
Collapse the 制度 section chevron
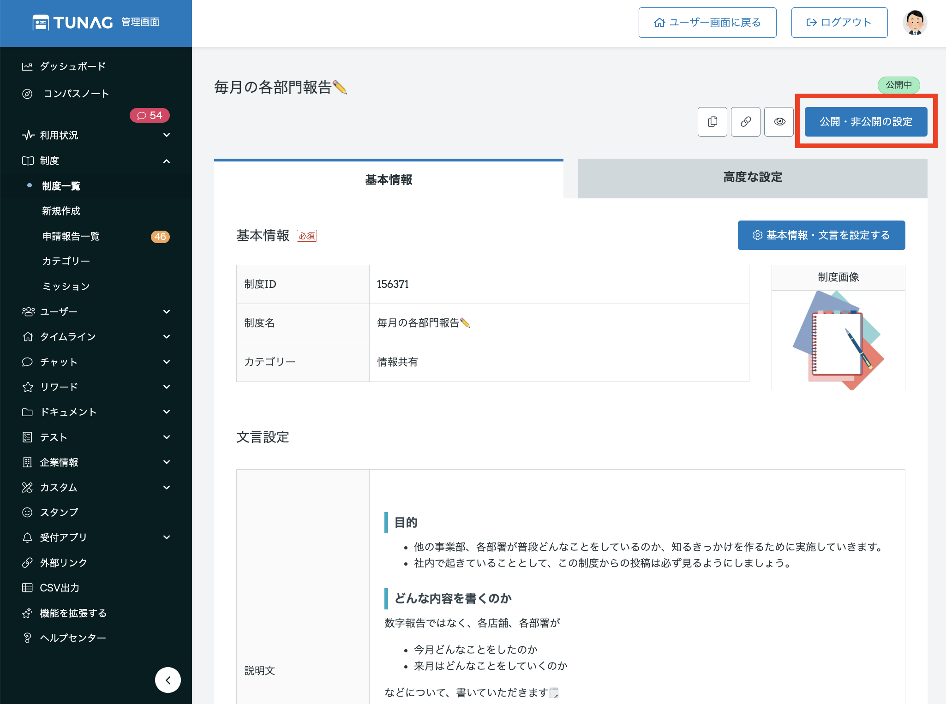tap(167, 161)
